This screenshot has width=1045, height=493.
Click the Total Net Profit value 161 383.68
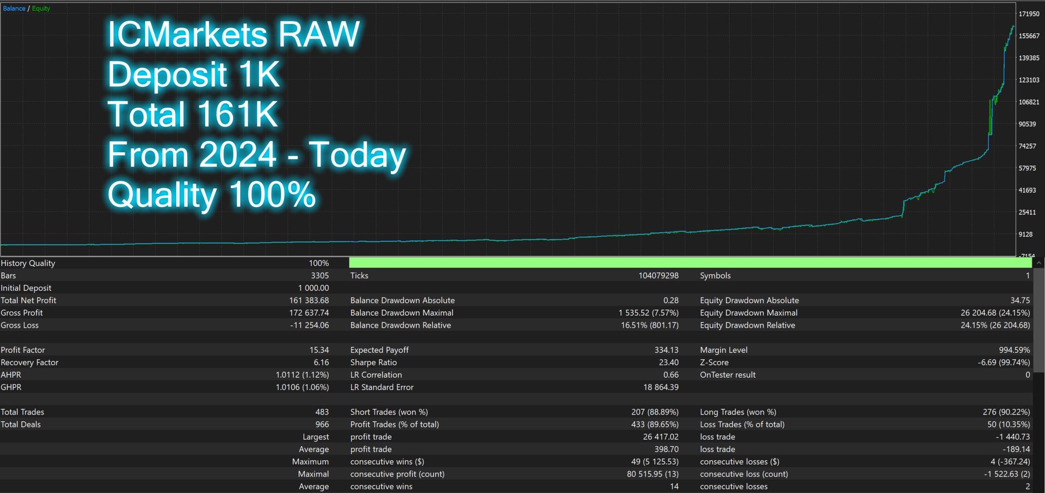pyautogui.click(x=309, y=301)
